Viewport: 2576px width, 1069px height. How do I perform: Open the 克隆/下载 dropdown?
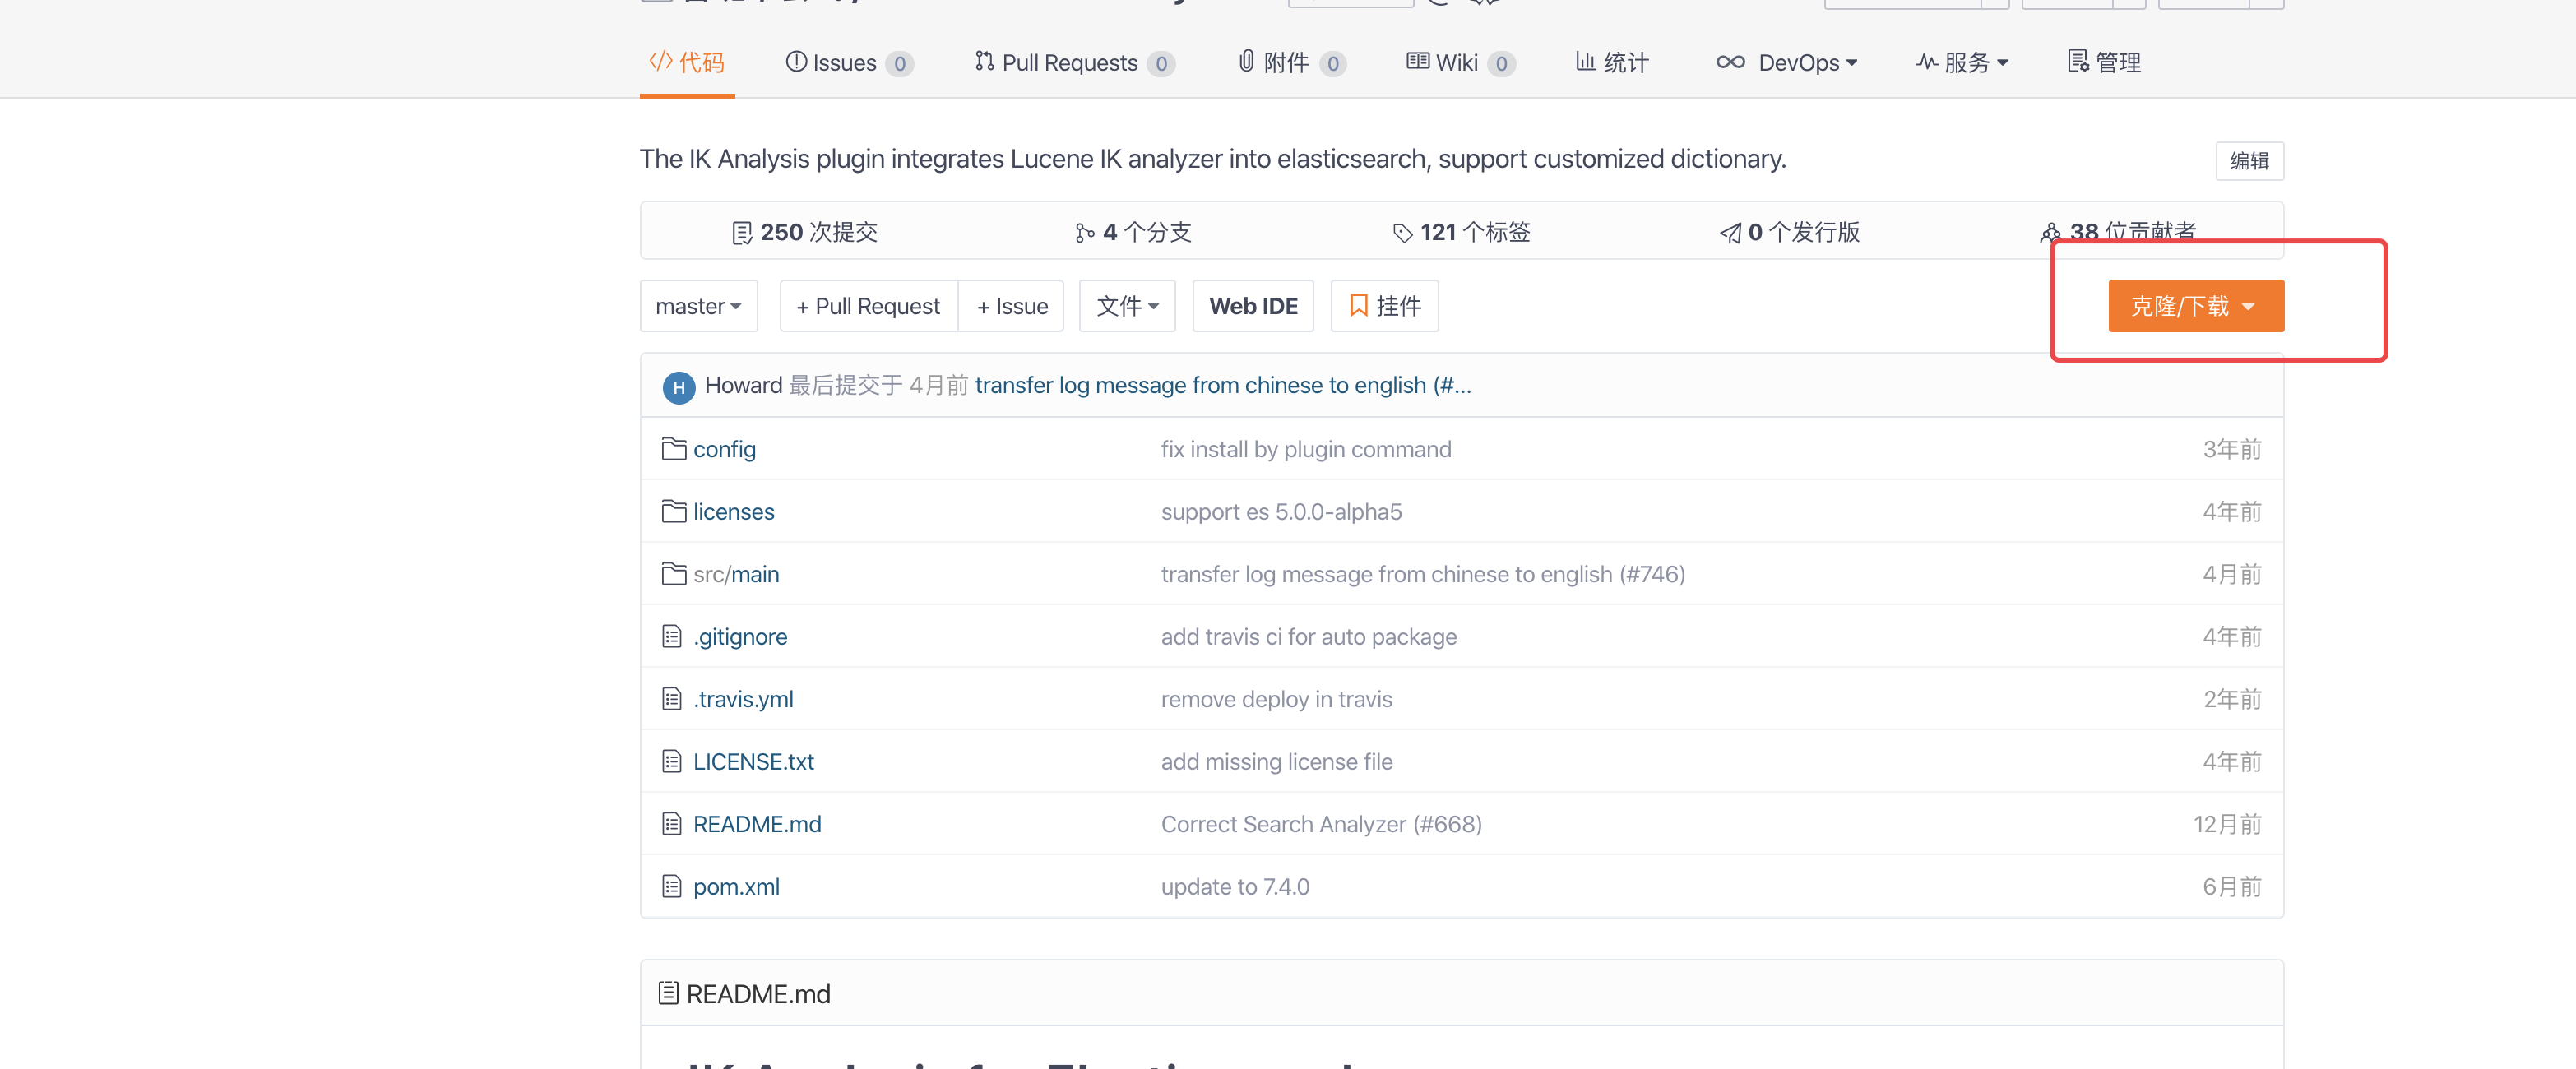[x=2195, y=306]
